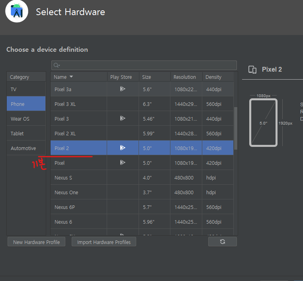Click the Play Store icon for Pixel 3
303x281 pixels.
pyautogui.click(x=123, y=118)
